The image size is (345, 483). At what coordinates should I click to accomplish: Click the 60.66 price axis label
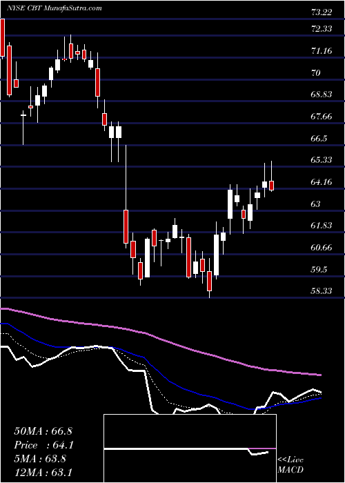[322, 247]
